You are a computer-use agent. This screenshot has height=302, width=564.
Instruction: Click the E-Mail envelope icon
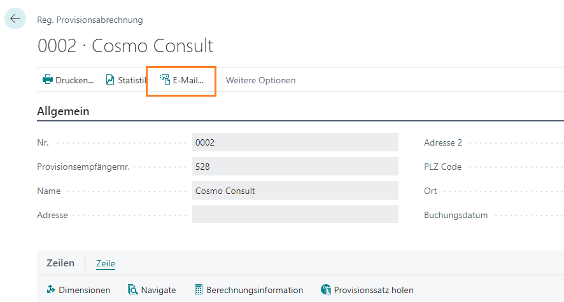165,80
